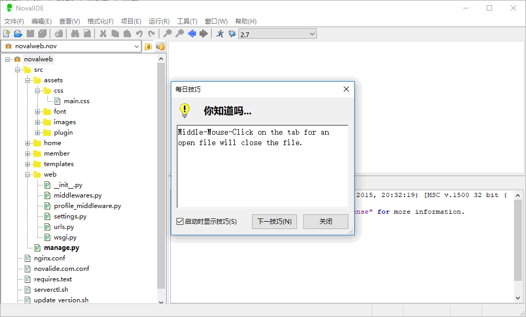Click the Zoom In magnifier icon
This screenshot has width=526, height=317.
coord(167,33)
